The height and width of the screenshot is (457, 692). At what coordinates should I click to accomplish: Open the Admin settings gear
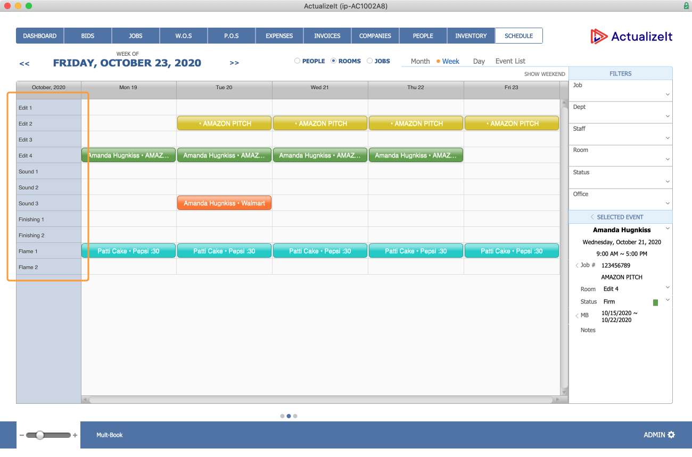[672, 435]
